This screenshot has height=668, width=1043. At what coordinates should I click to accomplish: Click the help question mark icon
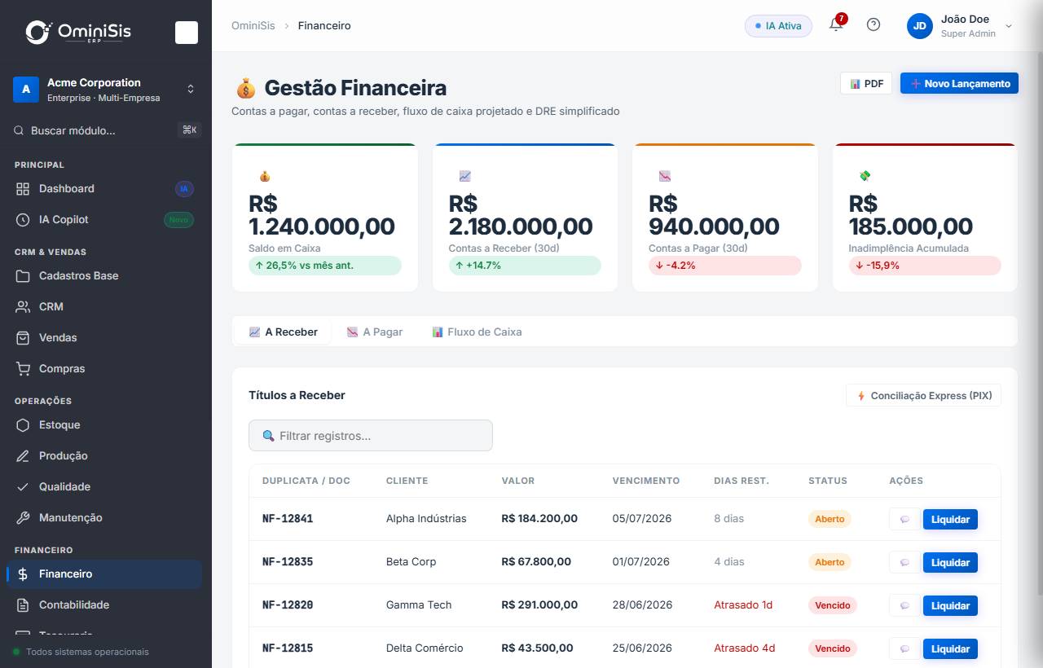tap(874, 24)
